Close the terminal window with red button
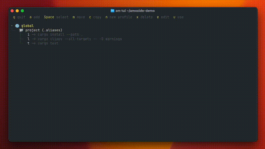Screen dimensions: 265x149 tap(12, 11)
